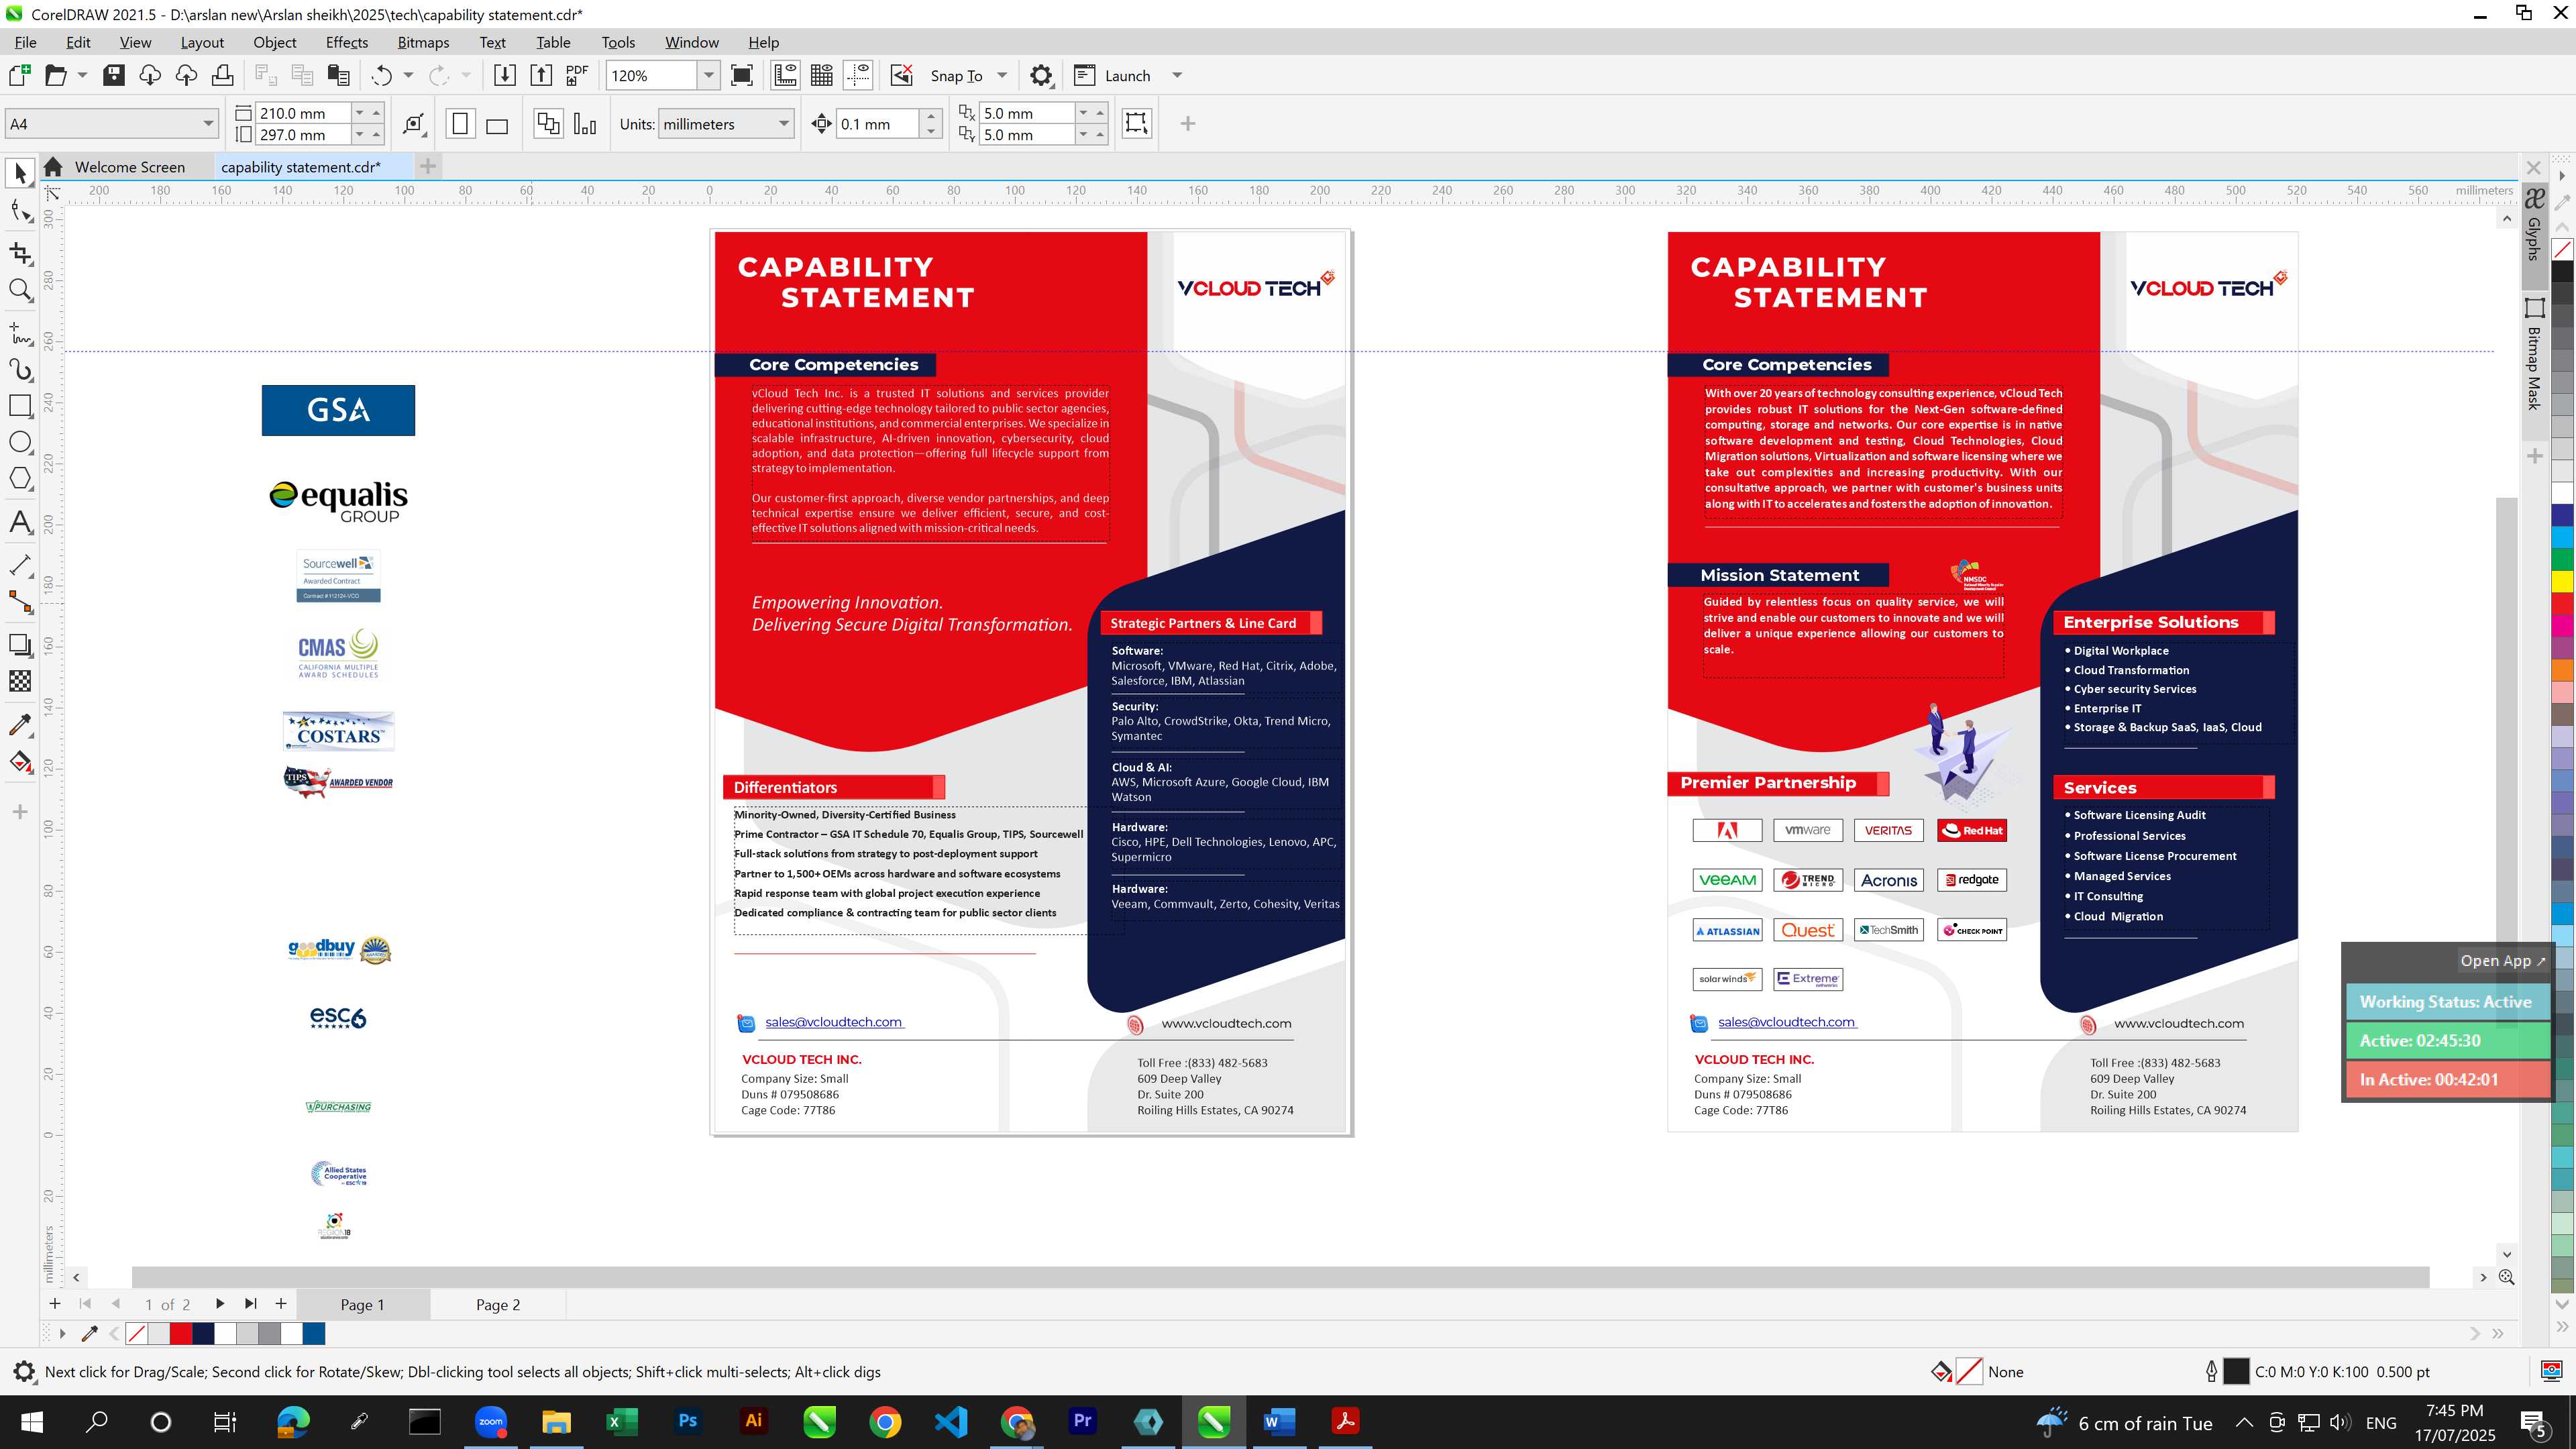Screen dimensions: 2576x1449
Task: Expand the Open file dropdown arrow
Action: [82, 76]
